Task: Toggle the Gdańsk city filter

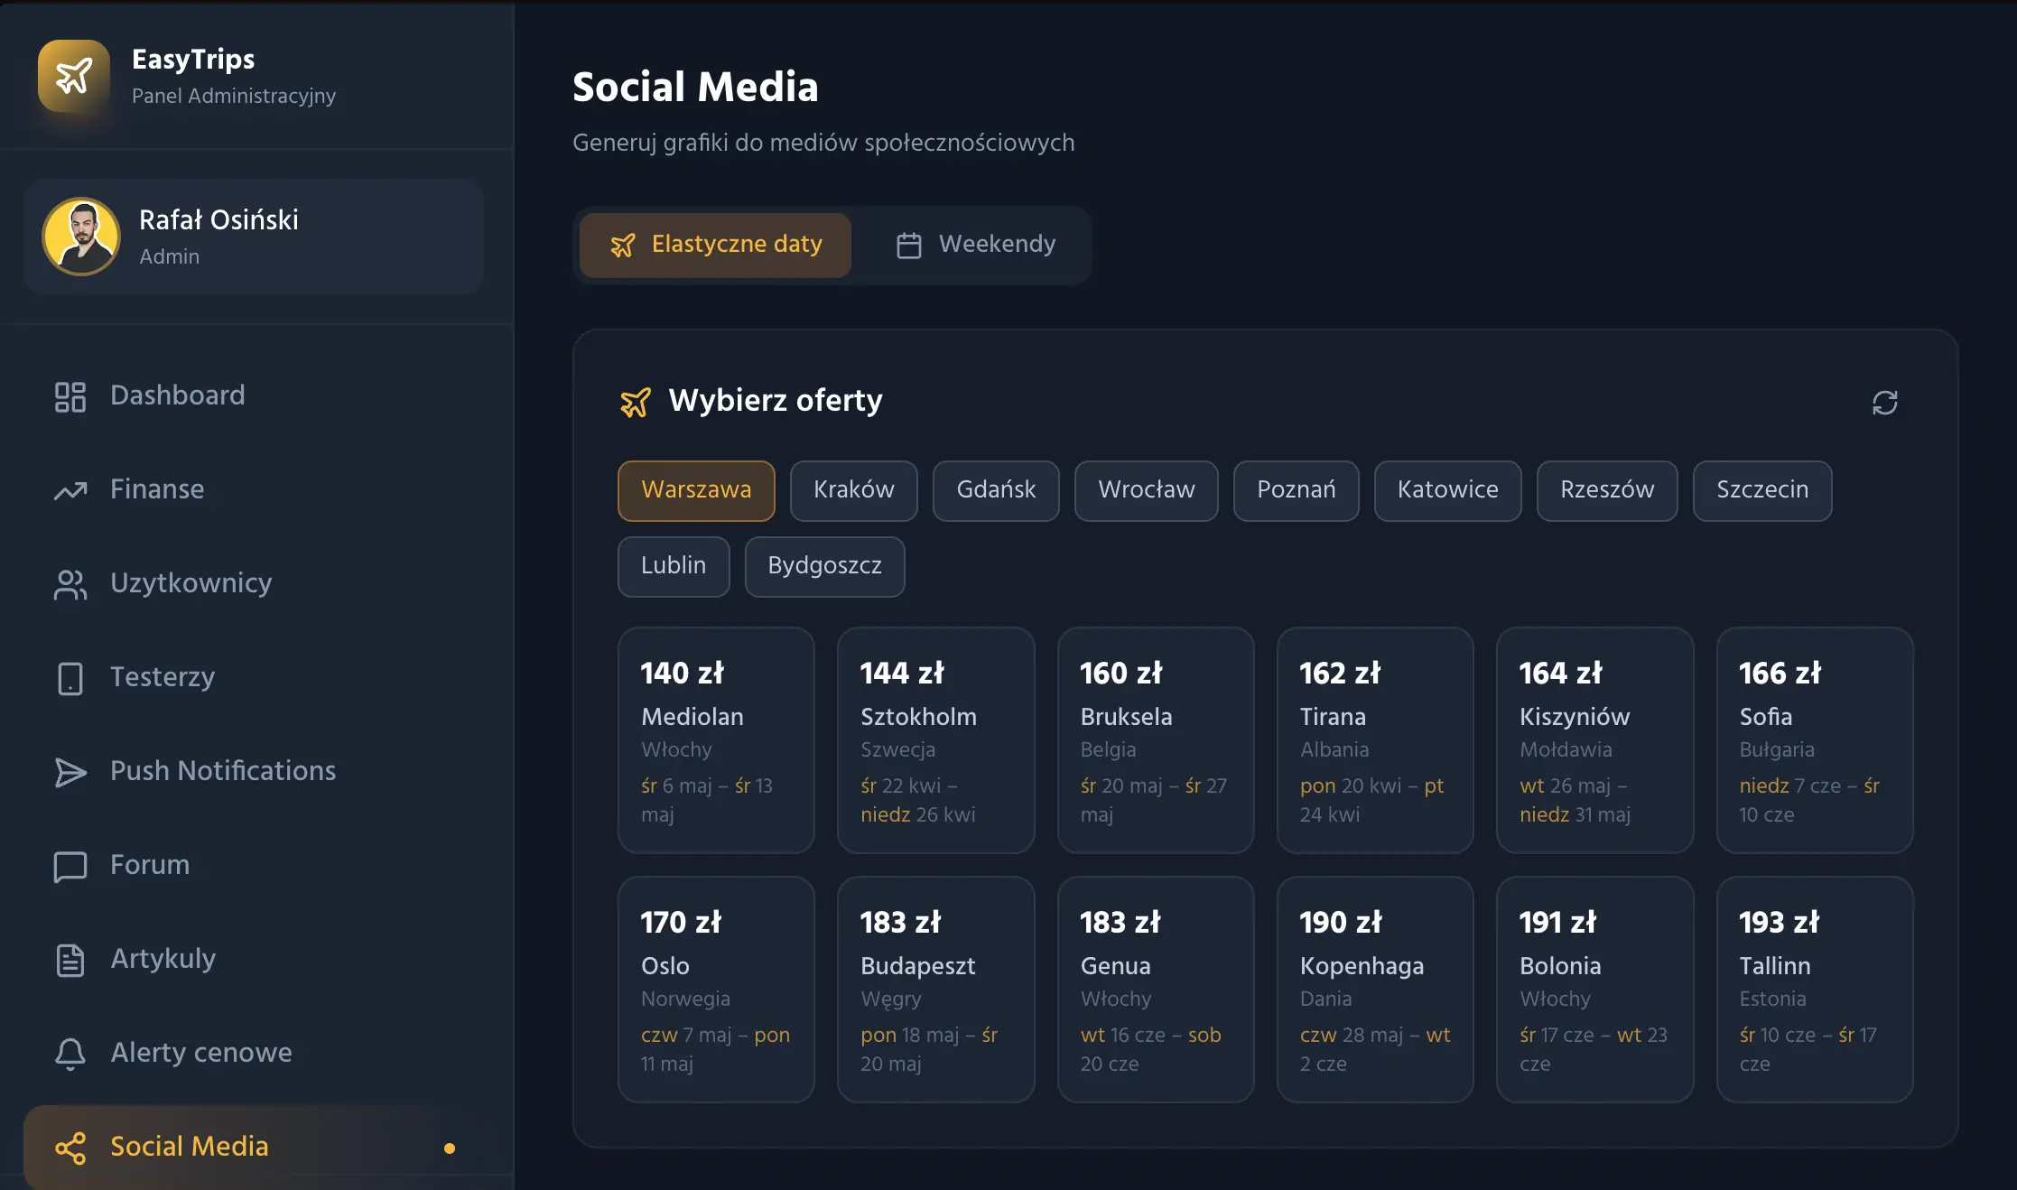Action: tap(995, 490)
